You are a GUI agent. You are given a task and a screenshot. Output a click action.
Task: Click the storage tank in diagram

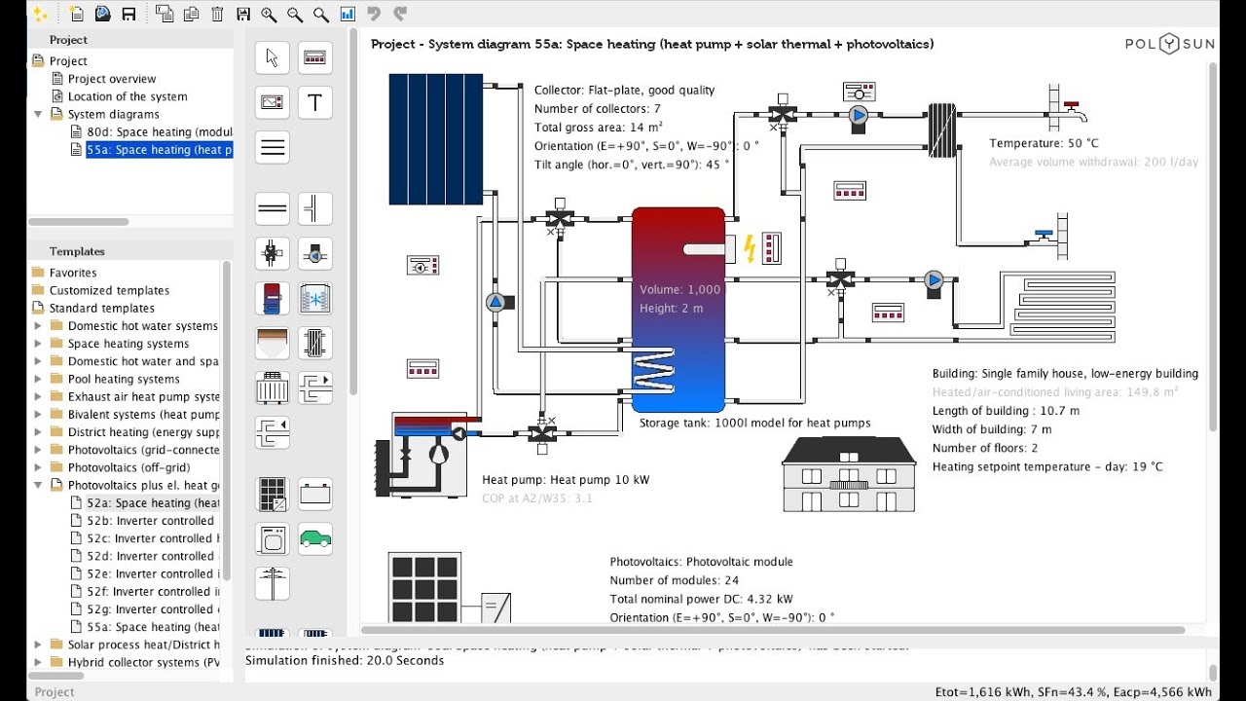point(678,310)
